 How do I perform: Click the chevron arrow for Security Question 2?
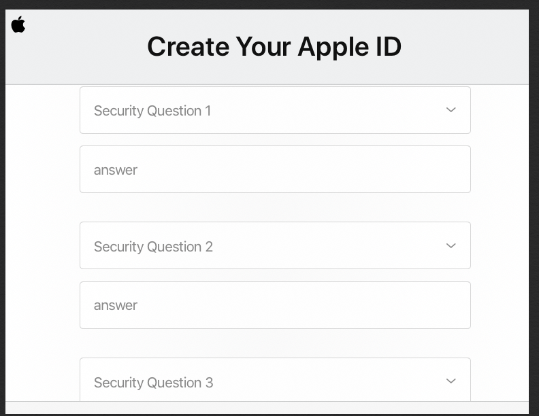click(451, 246)
